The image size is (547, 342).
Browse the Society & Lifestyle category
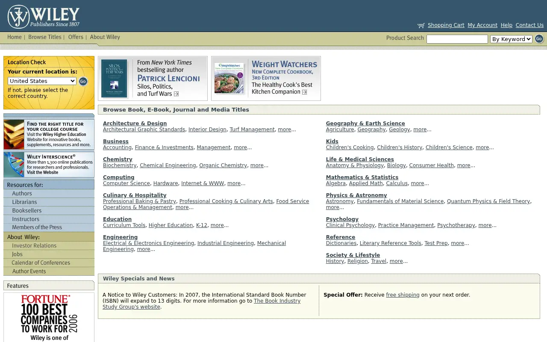(x=353, y=255)
